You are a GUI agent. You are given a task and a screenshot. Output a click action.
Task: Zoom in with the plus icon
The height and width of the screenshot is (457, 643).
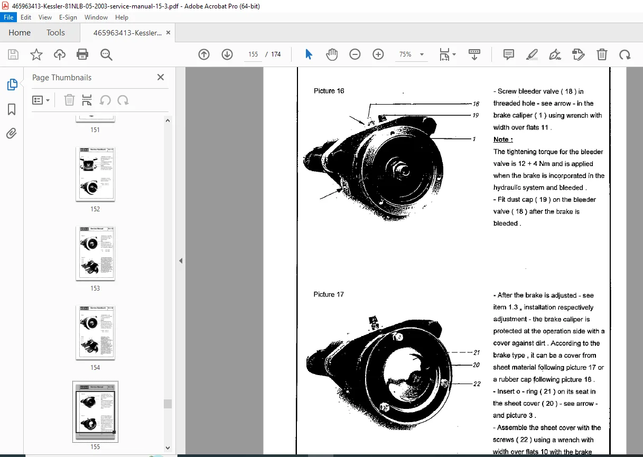pyautogui.click(x=378, y=54)
